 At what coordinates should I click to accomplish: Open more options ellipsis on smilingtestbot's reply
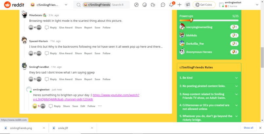click(100, 106)
